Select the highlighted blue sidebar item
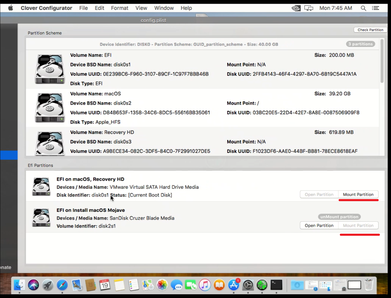391x298 pixels. 9,155
